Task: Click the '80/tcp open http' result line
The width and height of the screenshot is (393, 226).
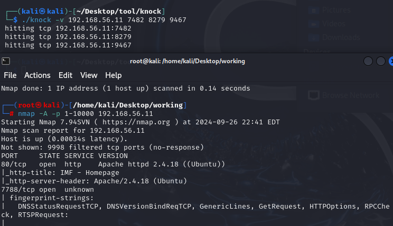Action: point(113,164)
